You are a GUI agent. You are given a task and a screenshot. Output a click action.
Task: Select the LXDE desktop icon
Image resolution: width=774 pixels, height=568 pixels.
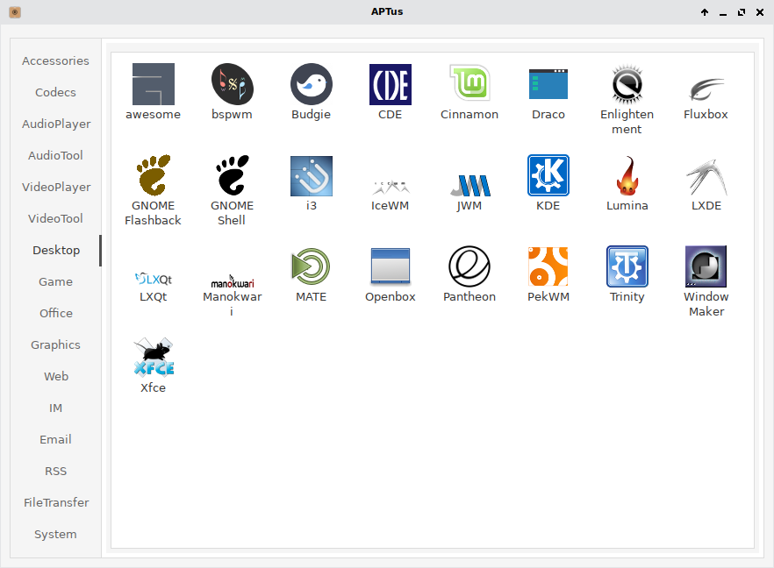click(706, 177)
